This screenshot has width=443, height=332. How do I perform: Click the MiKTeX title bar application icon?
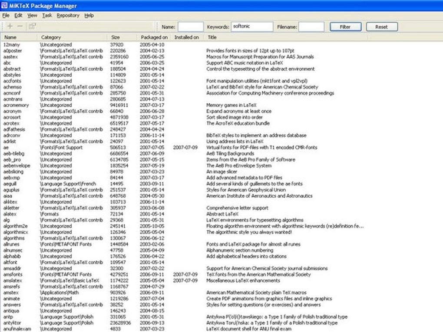coord(4,5)
